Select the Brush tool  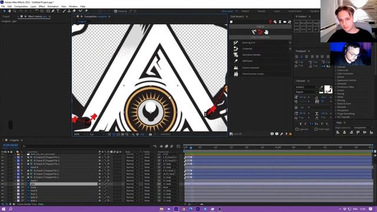click(64, 11)
